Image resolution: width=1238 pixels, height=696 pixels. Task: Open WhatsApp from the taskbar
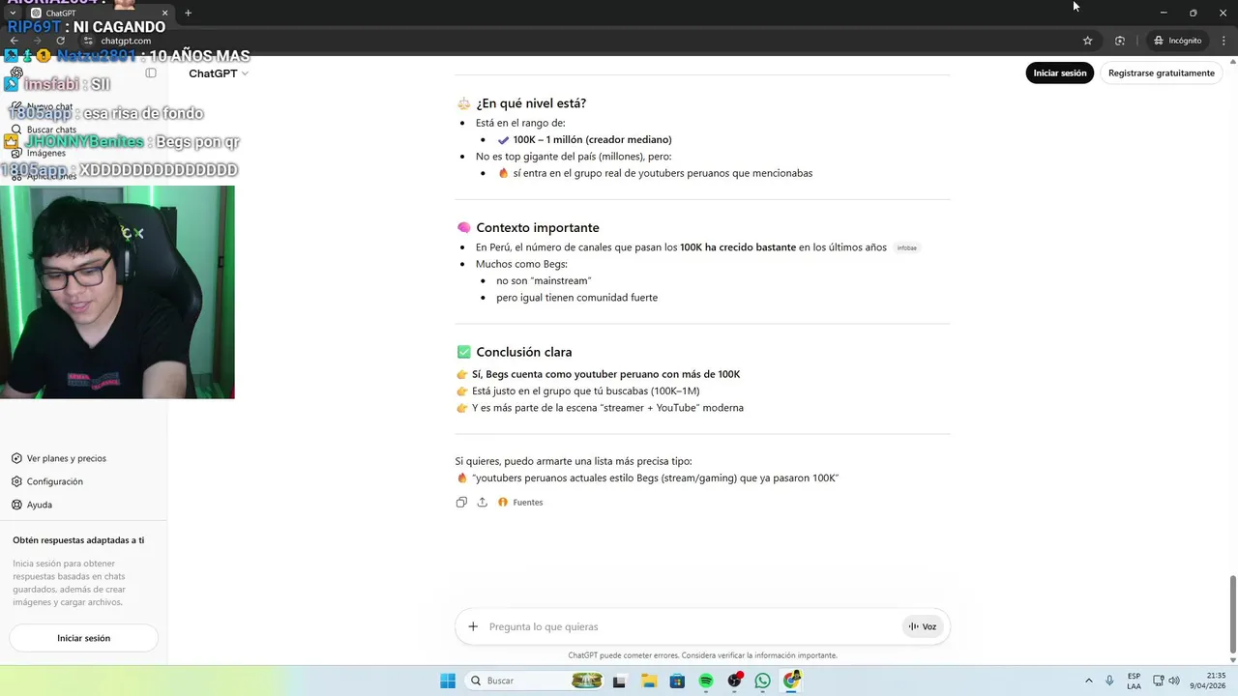(763, 681)
